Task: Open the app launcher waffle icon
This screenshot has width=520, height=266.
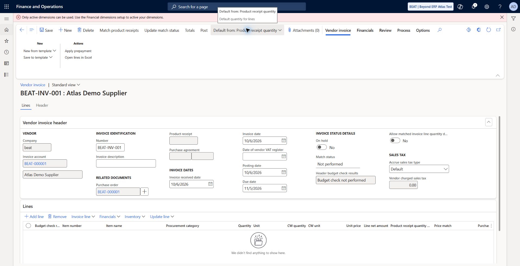Action: tap(7, 7)
